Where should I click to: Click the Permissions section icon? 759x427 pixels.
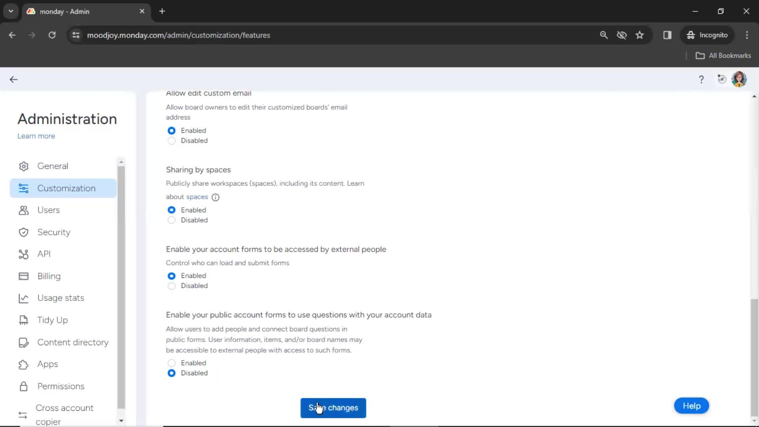coord(23,386)
